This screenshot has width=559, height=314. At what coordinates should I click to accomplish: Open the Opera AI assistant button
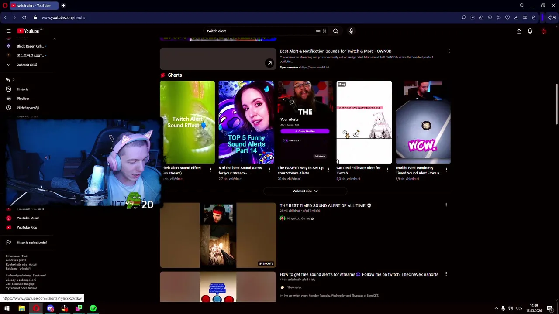coord(552,17)
